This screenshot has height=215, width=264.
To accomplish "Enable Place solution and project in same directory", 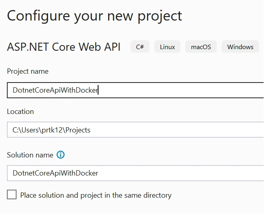I will (x=12, y=194).
